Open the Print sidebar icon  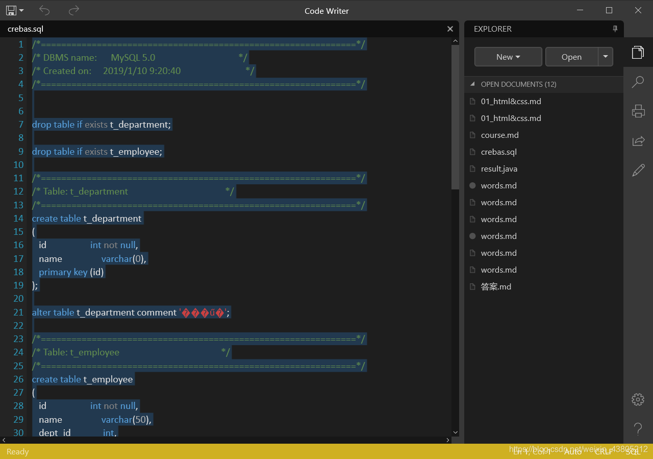pyautogui.click(x=638, y=111)
